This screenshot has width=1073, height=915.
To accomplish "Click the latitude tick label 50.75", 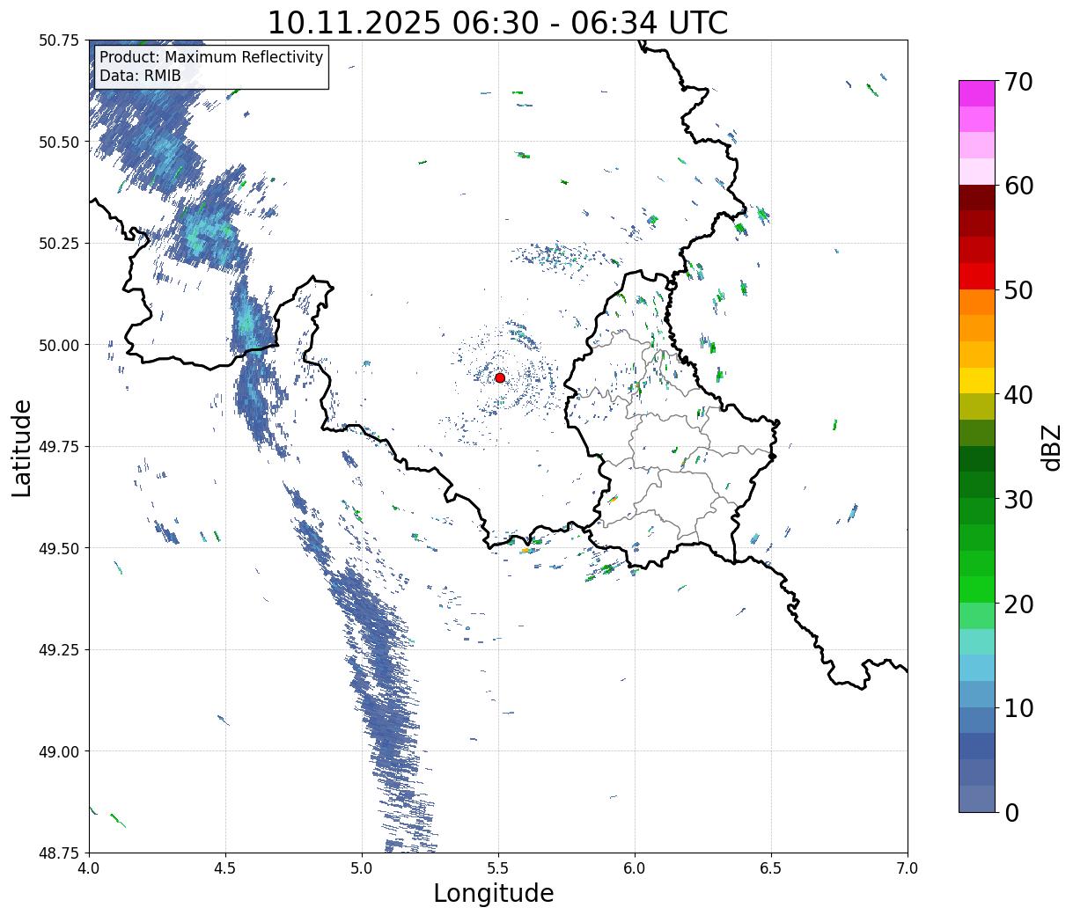I will [60, 40].
